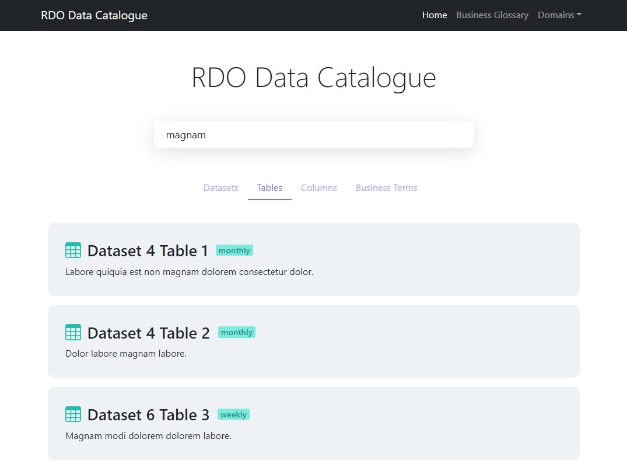Switch to the Datasets tab

point(221,188)
